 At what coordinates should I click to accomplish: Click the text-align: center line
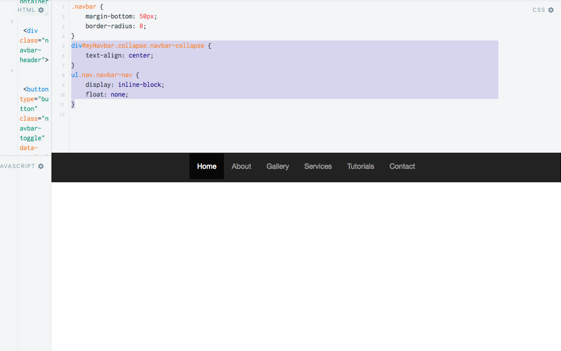(x=119, y=56)
